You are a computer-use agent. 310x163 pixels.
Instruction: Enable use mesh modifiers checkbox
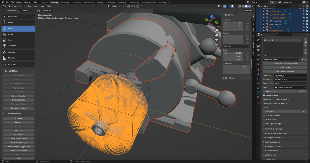pos(264,115)
